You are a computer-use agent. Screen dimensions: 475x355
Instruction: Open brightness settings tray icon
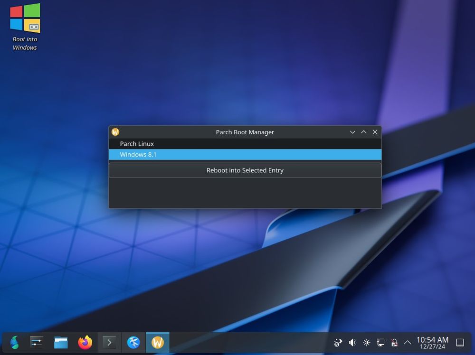click(366, 343)
